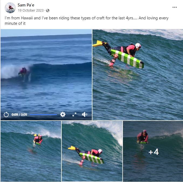The width and height of the screenshot is (183, 182).
Task: Open bottom-middle photo of wave rider
Action: click(92, 151)
